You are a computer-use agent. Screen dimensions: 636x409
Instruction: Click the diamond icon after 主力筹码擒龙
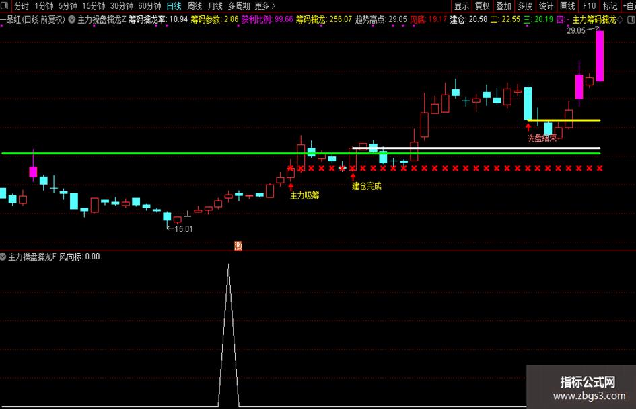point(620,19)
